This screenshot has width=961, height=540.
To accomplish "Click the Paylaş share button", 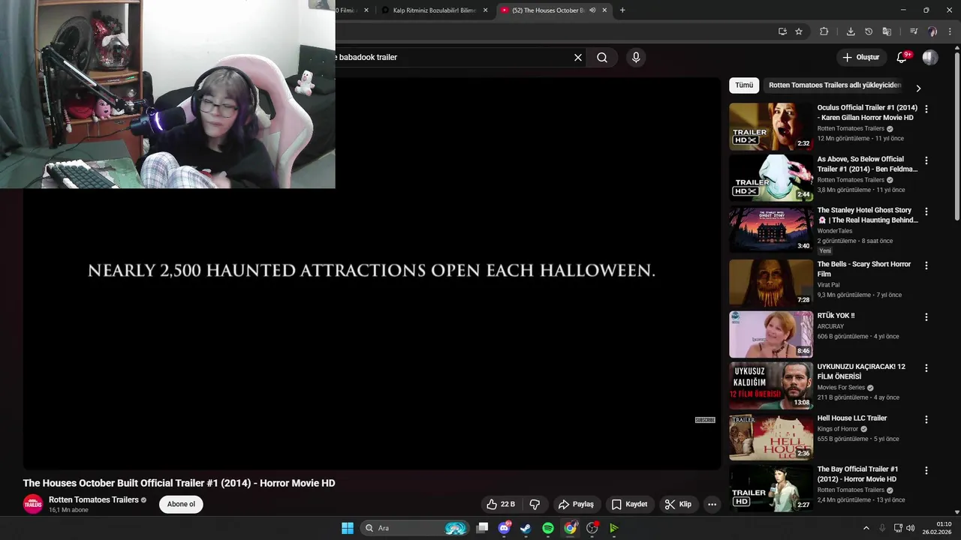I will [x=576, y=505].
